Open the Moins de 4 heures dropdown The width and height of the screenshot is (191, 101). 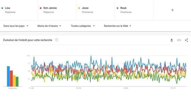(x=49, y=26)
